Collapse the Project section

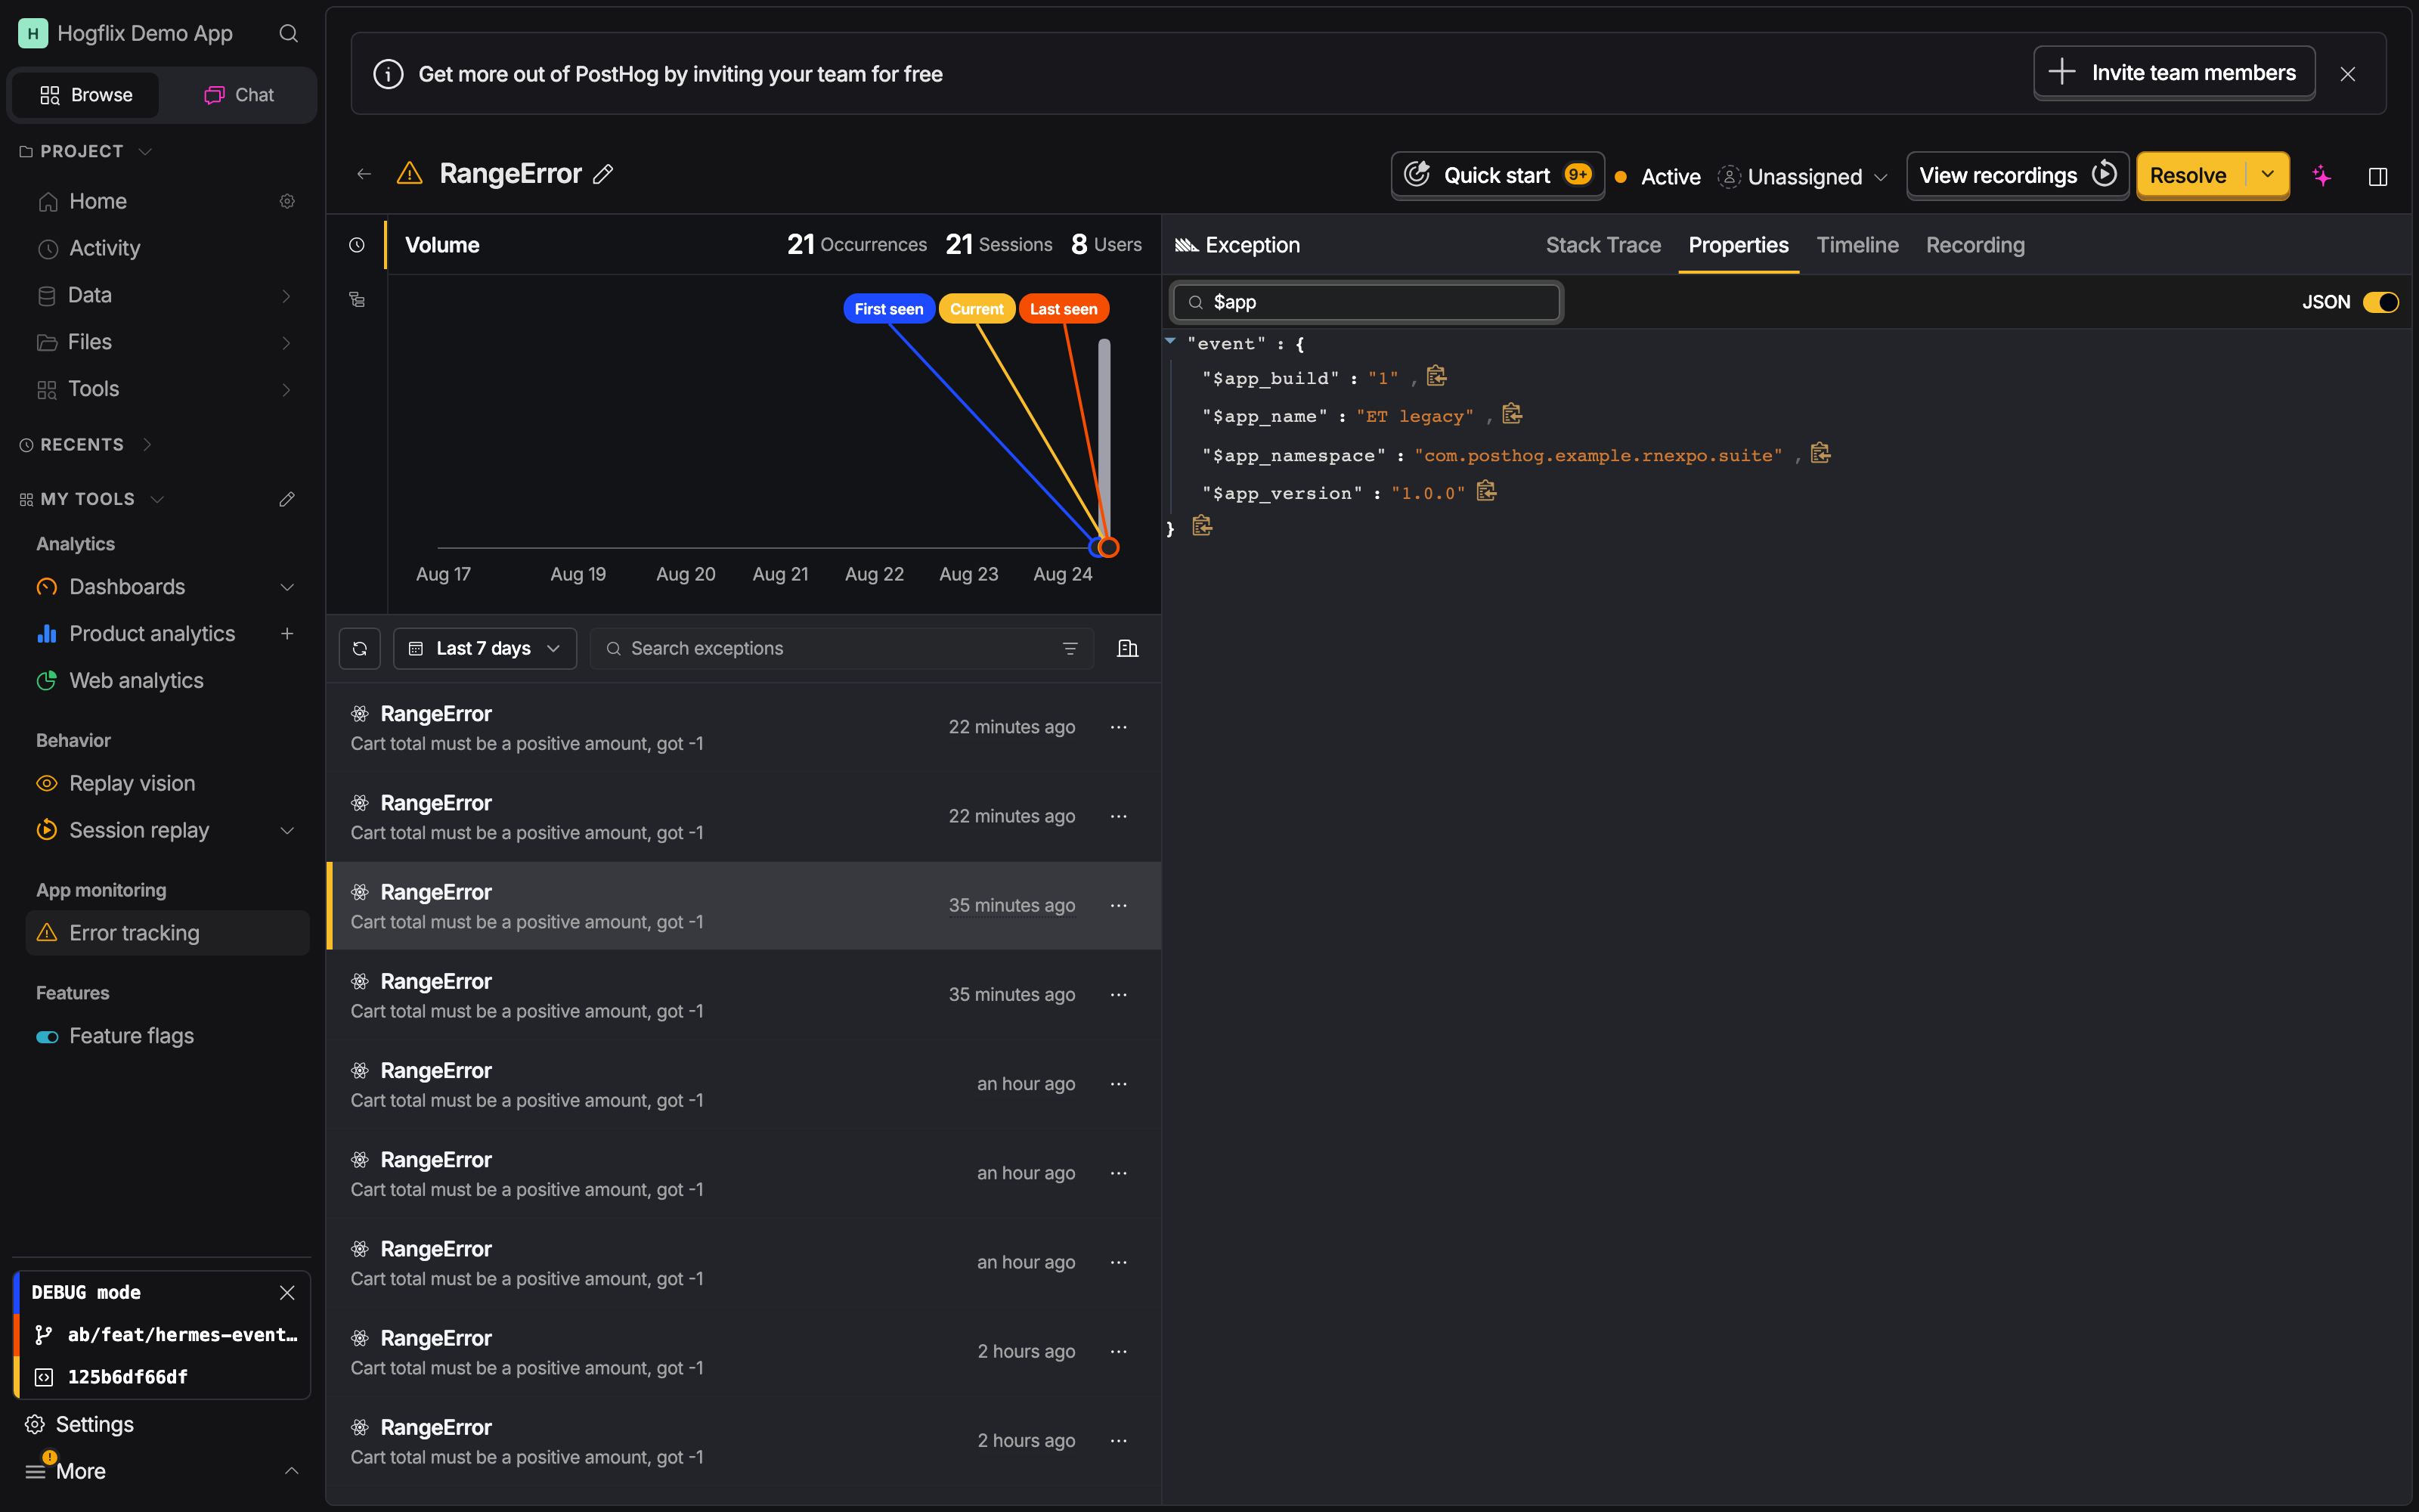(86, 152)
